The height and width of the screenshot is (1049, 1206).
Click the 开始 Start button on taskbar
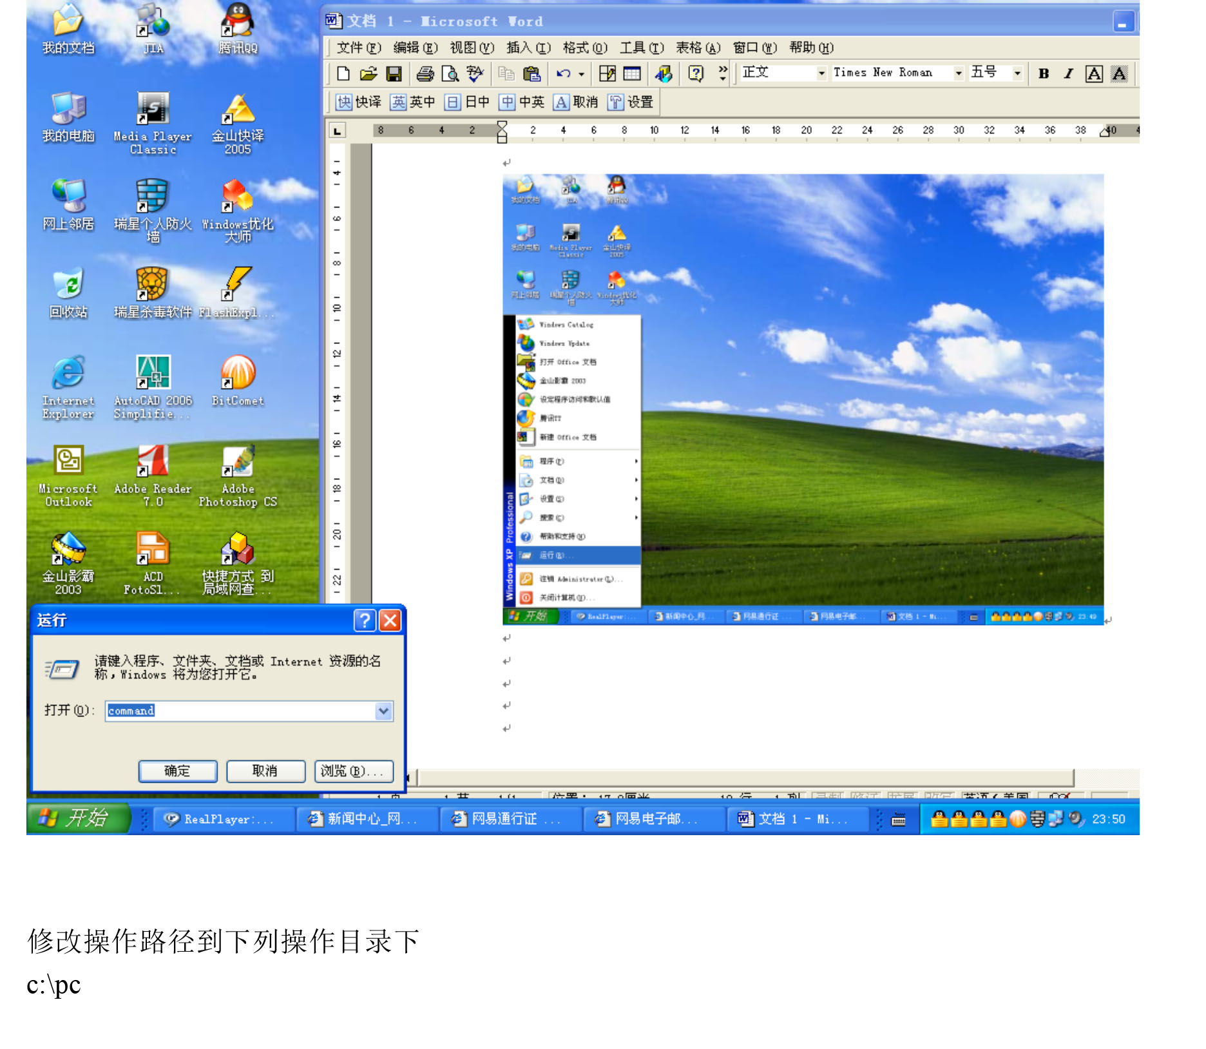tap(79, 819)
